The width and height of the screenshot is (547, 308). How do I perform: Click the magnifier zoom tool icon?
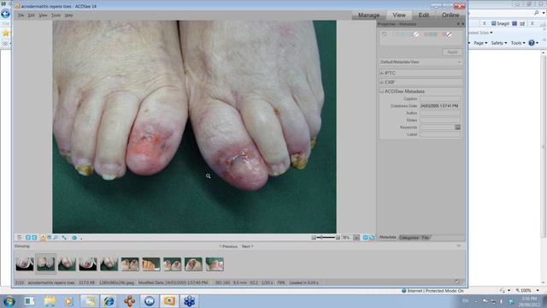[x=56, y=238]
